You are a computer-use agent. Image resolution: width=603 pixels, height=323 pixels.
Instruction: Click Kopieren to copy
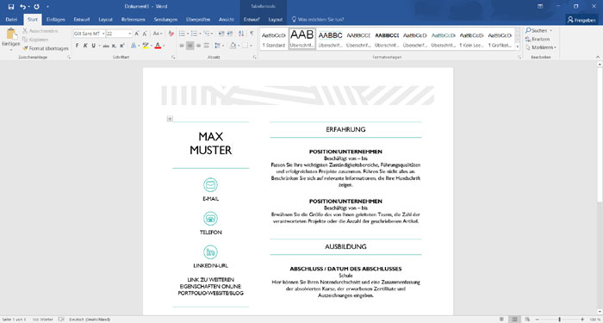tap(35, 40)
